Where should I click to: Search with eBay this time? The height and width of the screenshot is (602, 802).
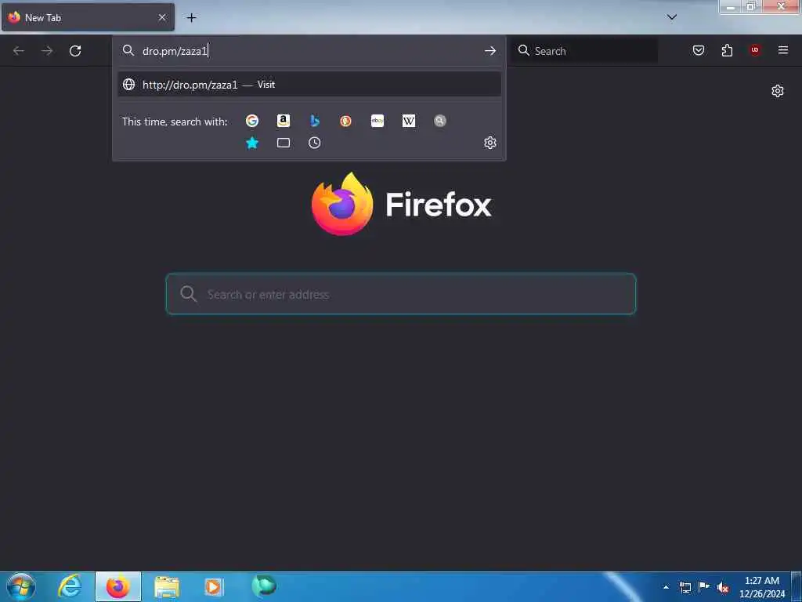(x=378, y=121)
